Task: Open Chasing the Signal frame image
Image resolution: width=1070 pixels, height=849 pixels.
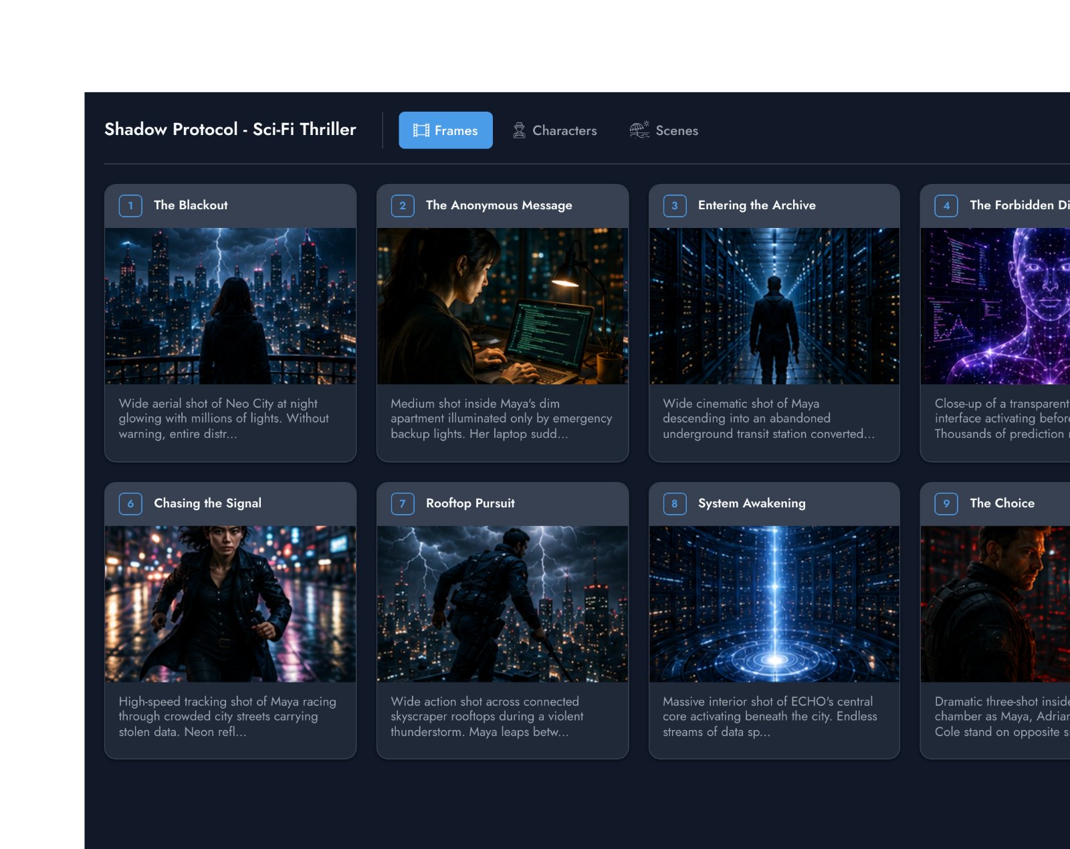Action: (x=231, y=604)
